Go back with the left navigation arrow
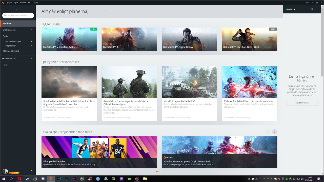Viewport: 324px width, 182px height. 16,9
